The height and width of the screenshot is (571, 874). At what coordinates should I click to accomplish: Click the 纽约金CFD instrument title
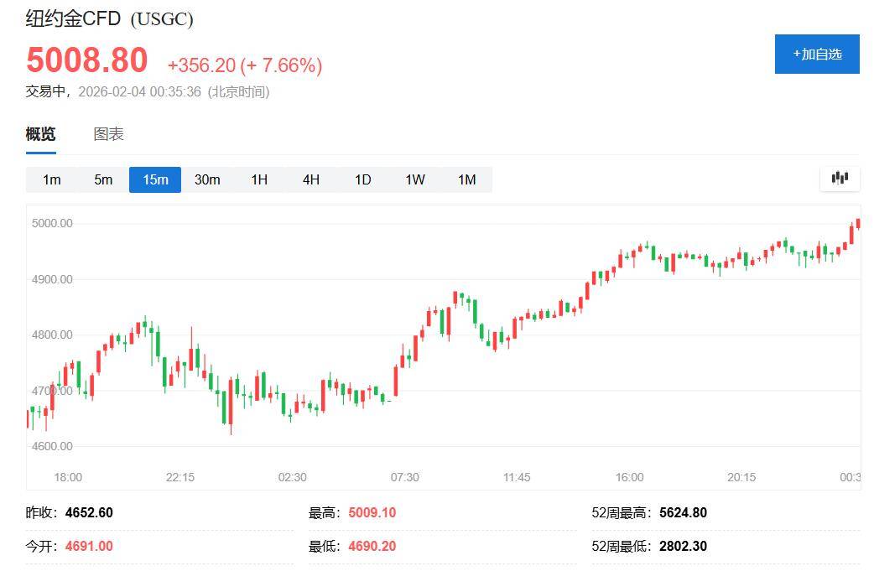coord(74,18)
